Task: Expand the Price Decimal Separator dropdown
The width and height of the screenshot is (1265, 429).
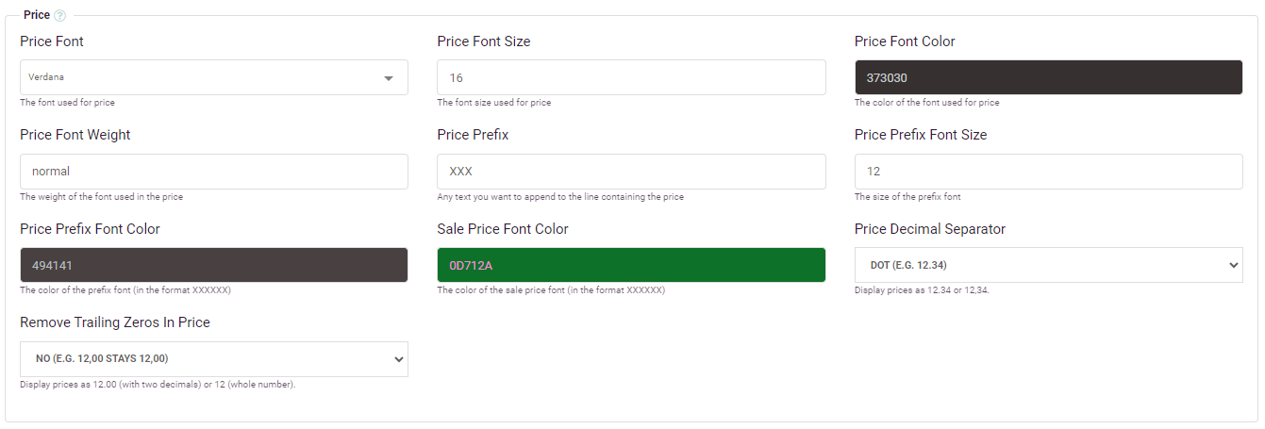Action: 1048,265
